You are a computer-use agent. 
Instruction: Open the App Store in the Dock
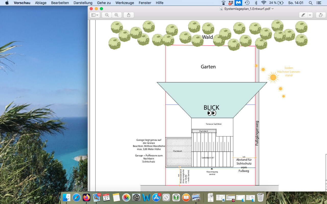(156, 197)
